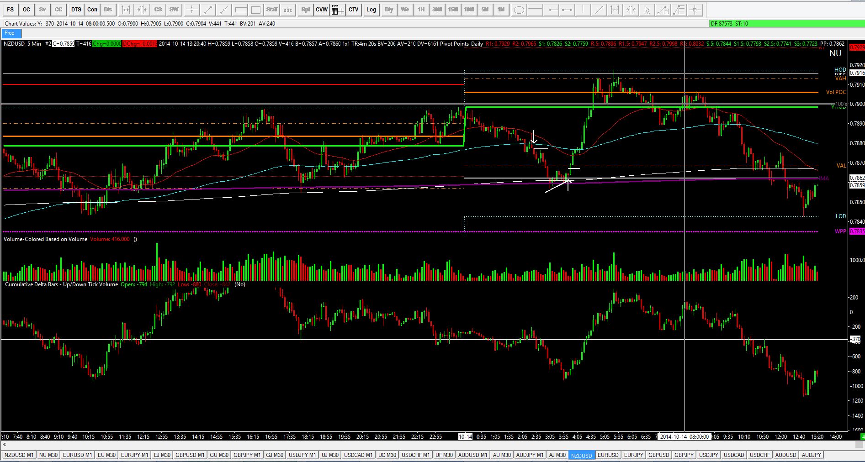Set the chart period to 1M
The image size is (865, 462).
coord(501,10)
